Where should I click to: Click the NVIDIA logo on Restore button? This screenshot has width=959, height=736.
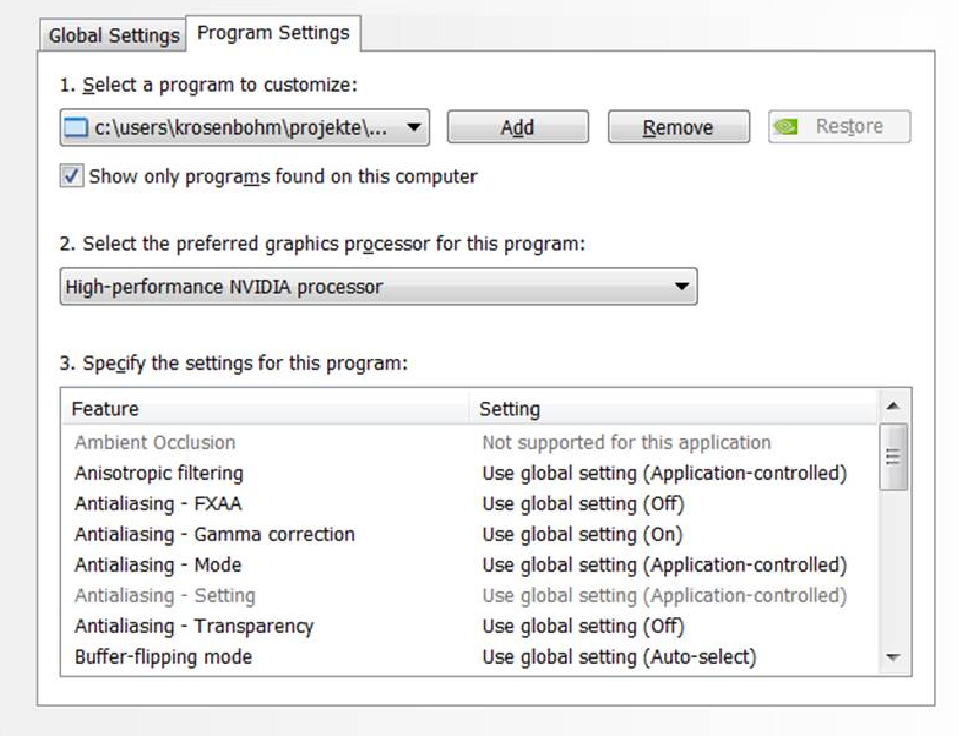[785, 127]
